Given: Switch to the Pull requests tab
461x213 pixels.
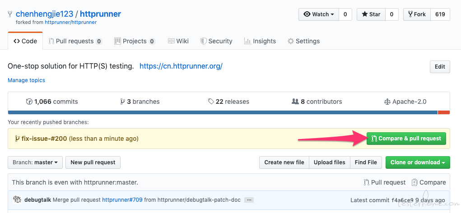Looking at the screenshot, I should tap(75, 41).
